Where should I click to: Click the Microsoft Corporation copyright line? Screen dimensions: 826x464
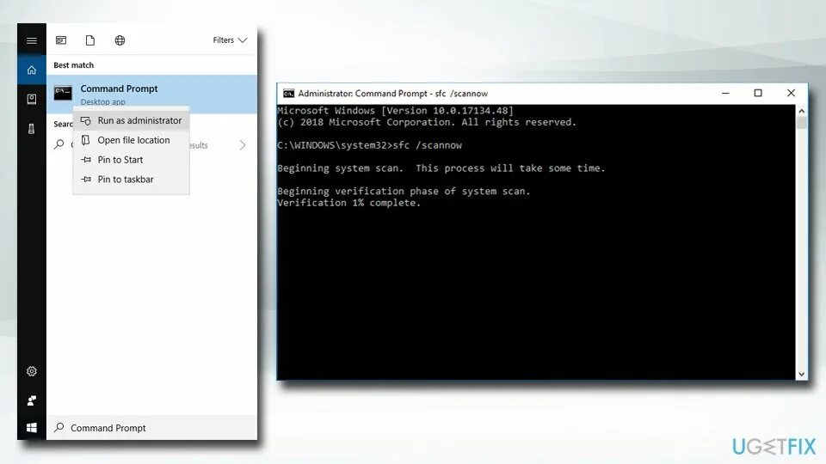coord(428,122)
